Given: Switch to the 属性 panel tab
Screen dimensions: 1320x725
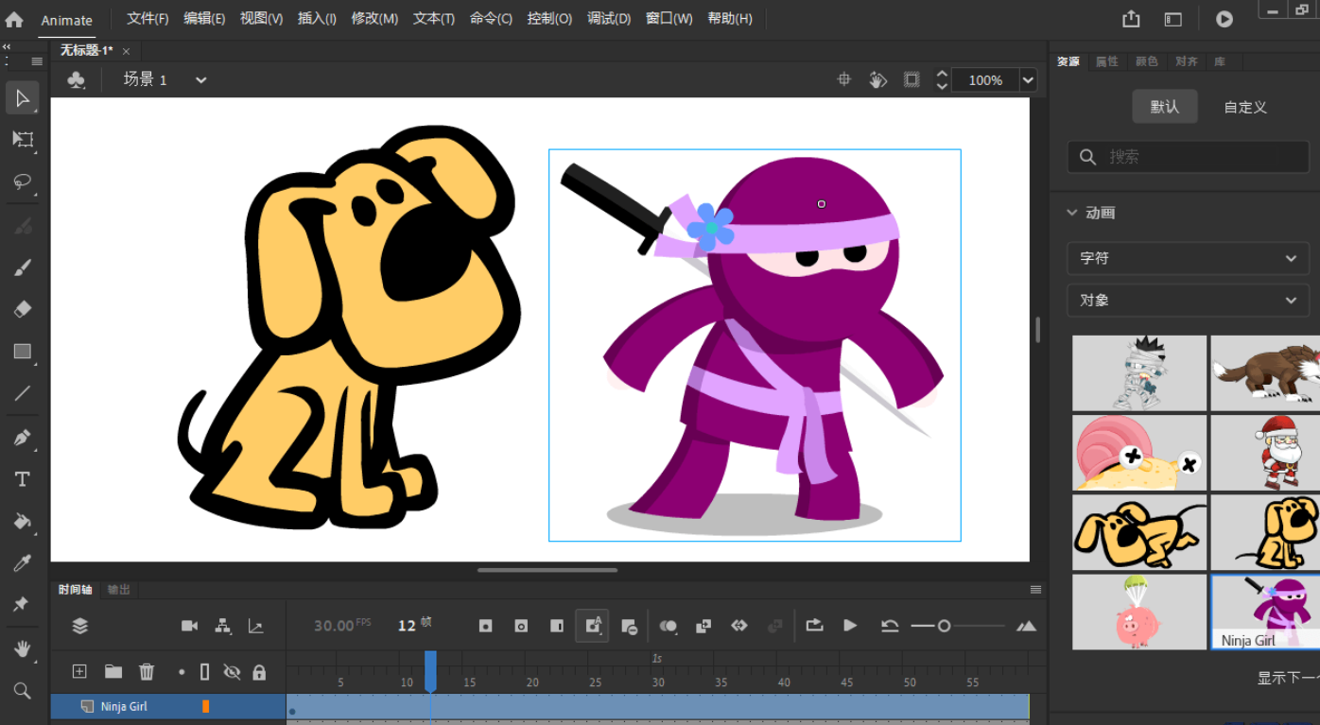Looking at the screenshot, I should click(x=1106, y=61).
